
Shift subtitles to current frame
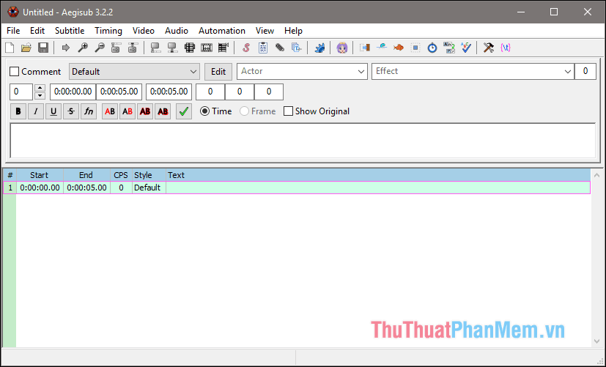pos(223,48)
